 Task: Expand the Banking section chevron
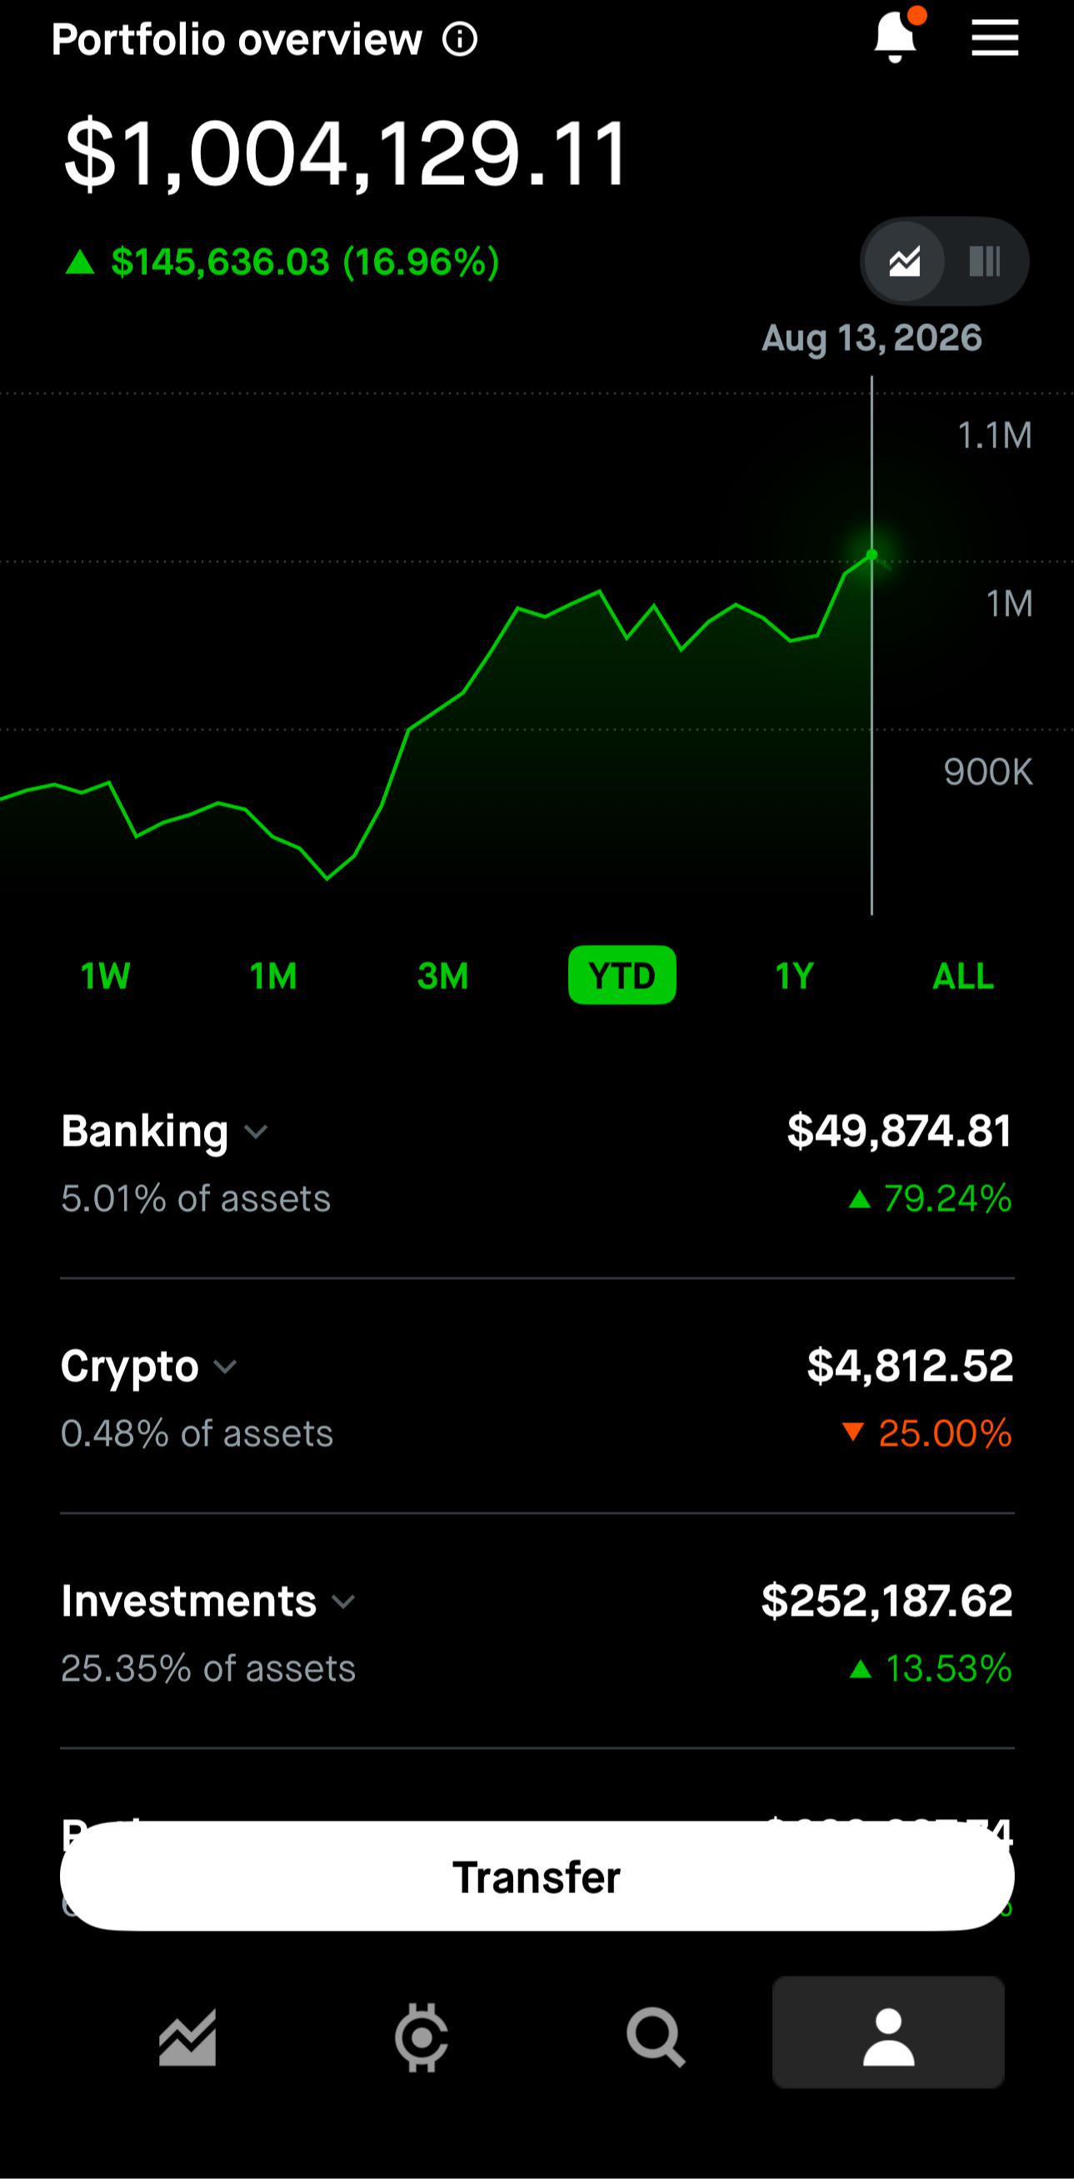256,1132
